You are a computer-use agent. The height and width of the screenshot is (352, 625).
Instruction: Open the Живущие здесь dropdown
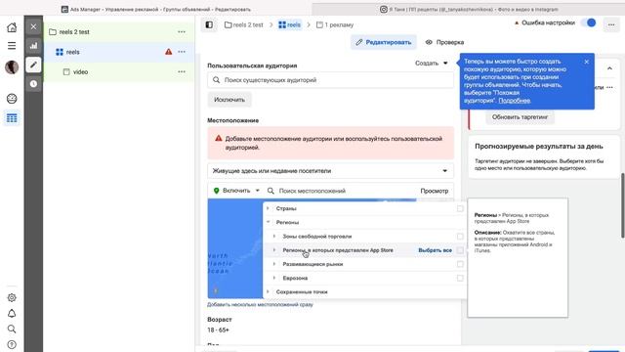[x=330, y=171]
